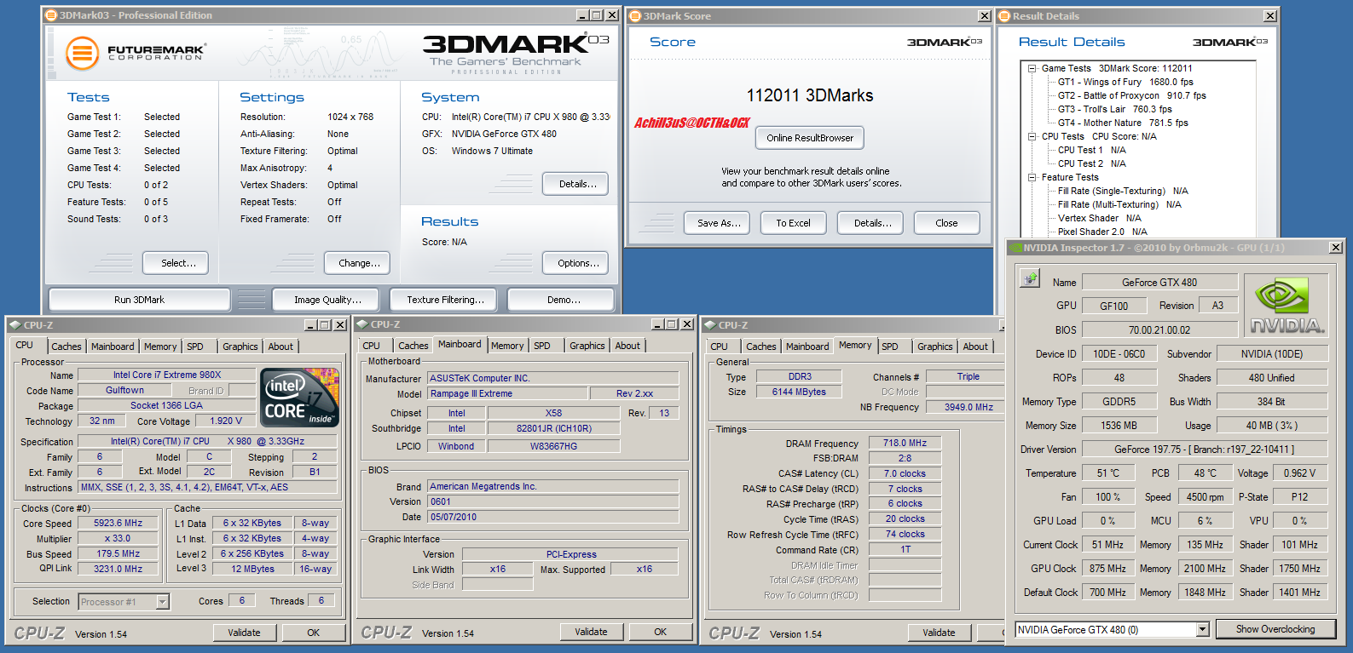1353x653 pixels.
Task: Export score with To Excel button
Action: pyautogui.click(x=794, y=223)
